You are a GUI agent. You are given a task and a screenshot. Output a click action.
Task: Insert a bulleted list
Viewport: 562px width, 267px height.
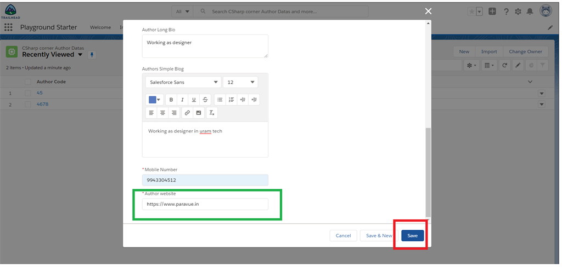(220, 100)
